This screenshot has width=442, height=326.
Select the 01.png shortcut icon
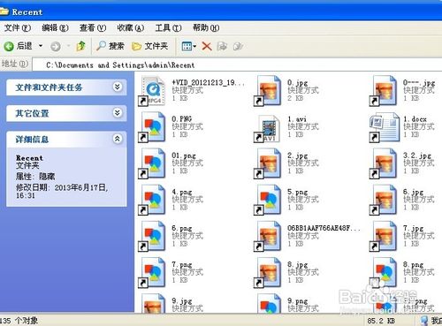(x=152, y=163)
